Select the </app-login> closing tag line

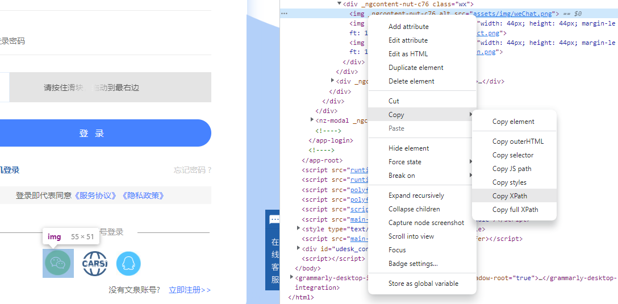tap(331, 140)
